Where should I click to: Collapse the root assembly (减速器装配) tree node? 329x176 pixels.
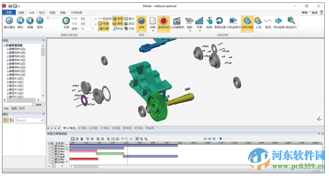4,45
